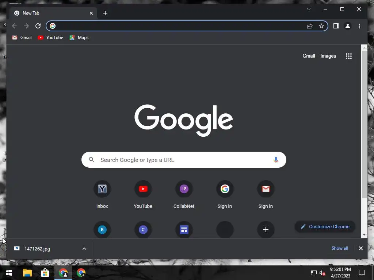Reload the page with the refresh icon
This screenshot has height=280, width=374.
click(38, 26)
